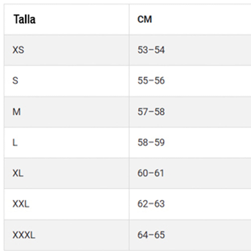Click the empty area right of 60–61

click(x=208, y=173)
